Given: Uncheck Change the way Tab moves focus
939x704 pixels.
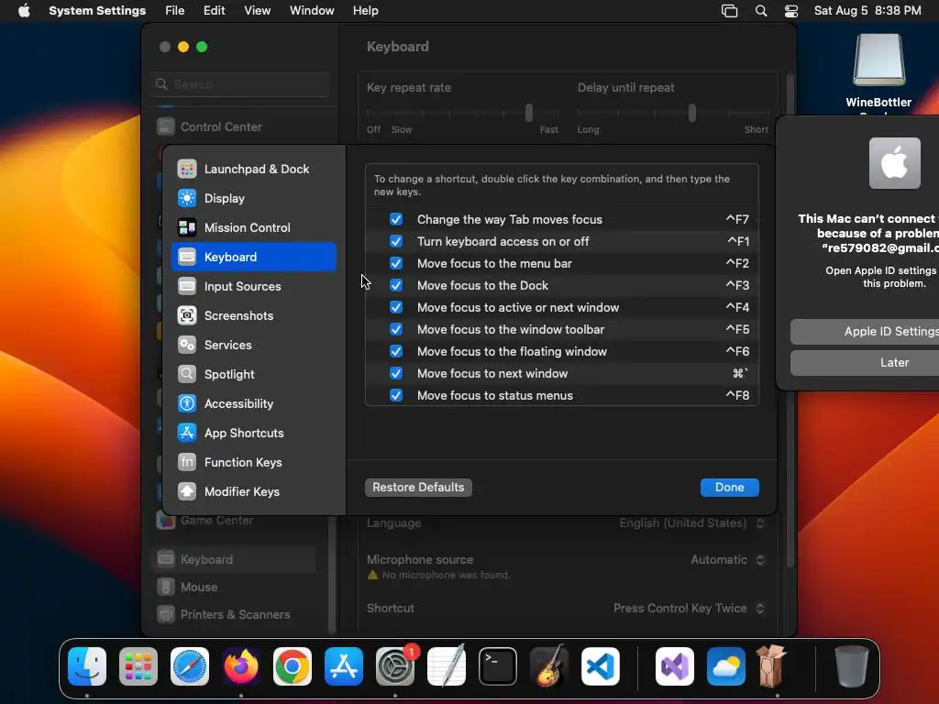Looking at the screenshot, I should (x=396, y=219).
